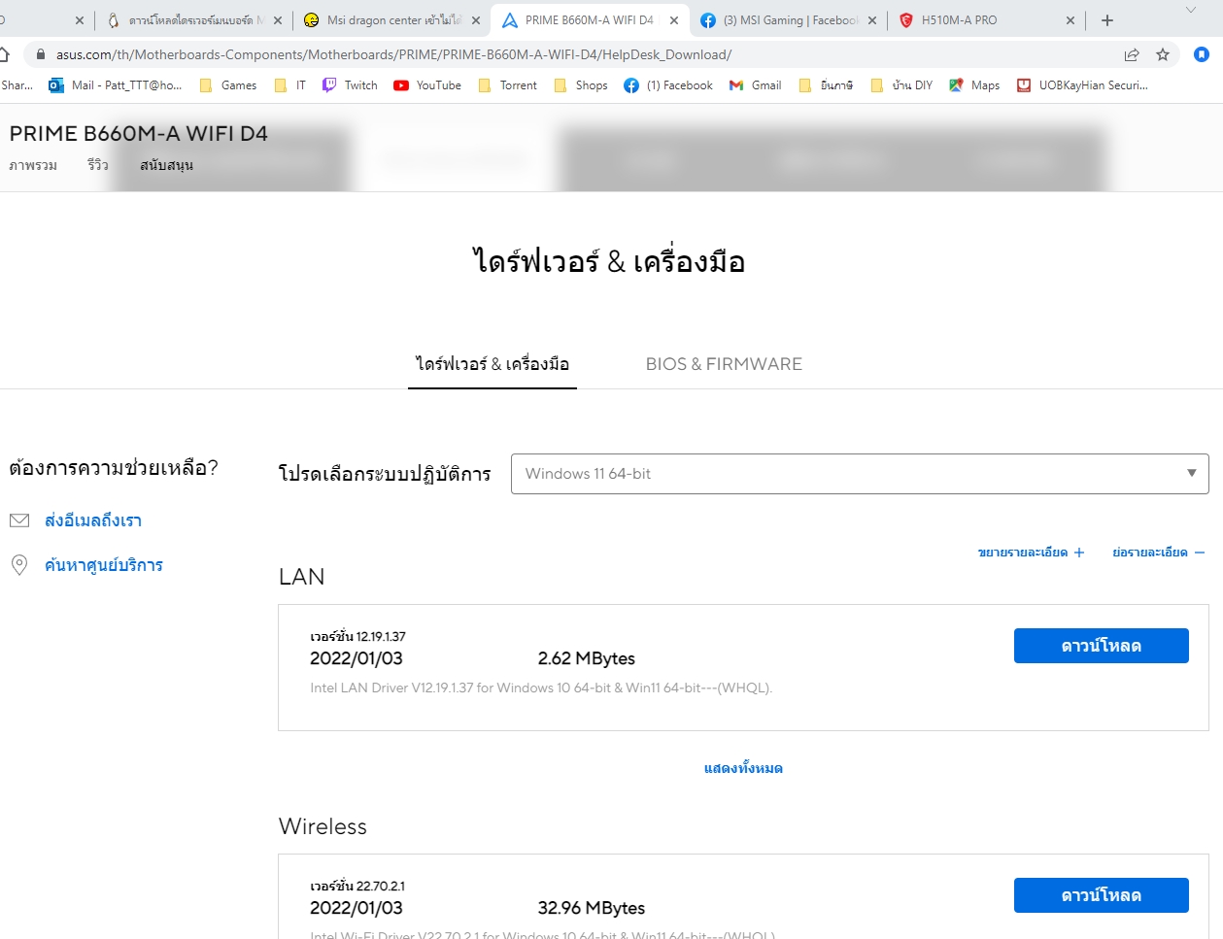Image resolution: width=1223 pixels, height=939 pixels.
Task: Click the envelope icon beside ส่งอีเมลถึงเรา
Action: [19, 520]
